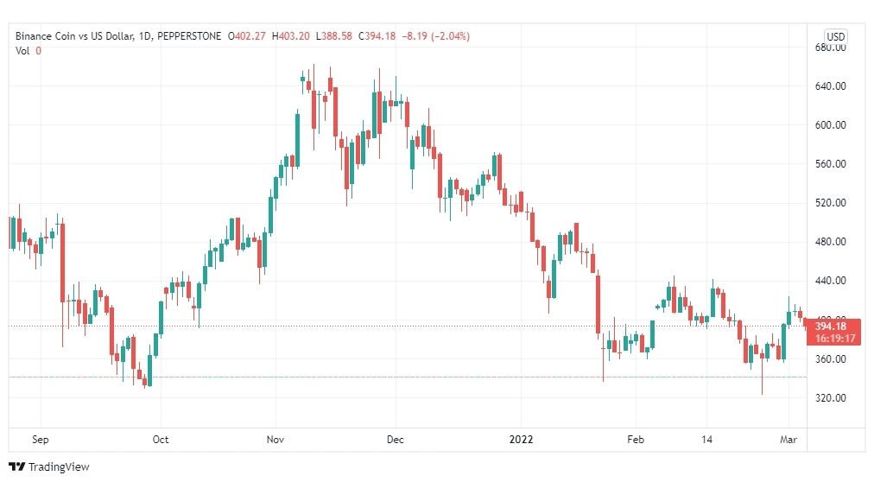The height and width of the screenshot is (482, 874).
Task: Select the USD currency button
Action: point(835,37)
